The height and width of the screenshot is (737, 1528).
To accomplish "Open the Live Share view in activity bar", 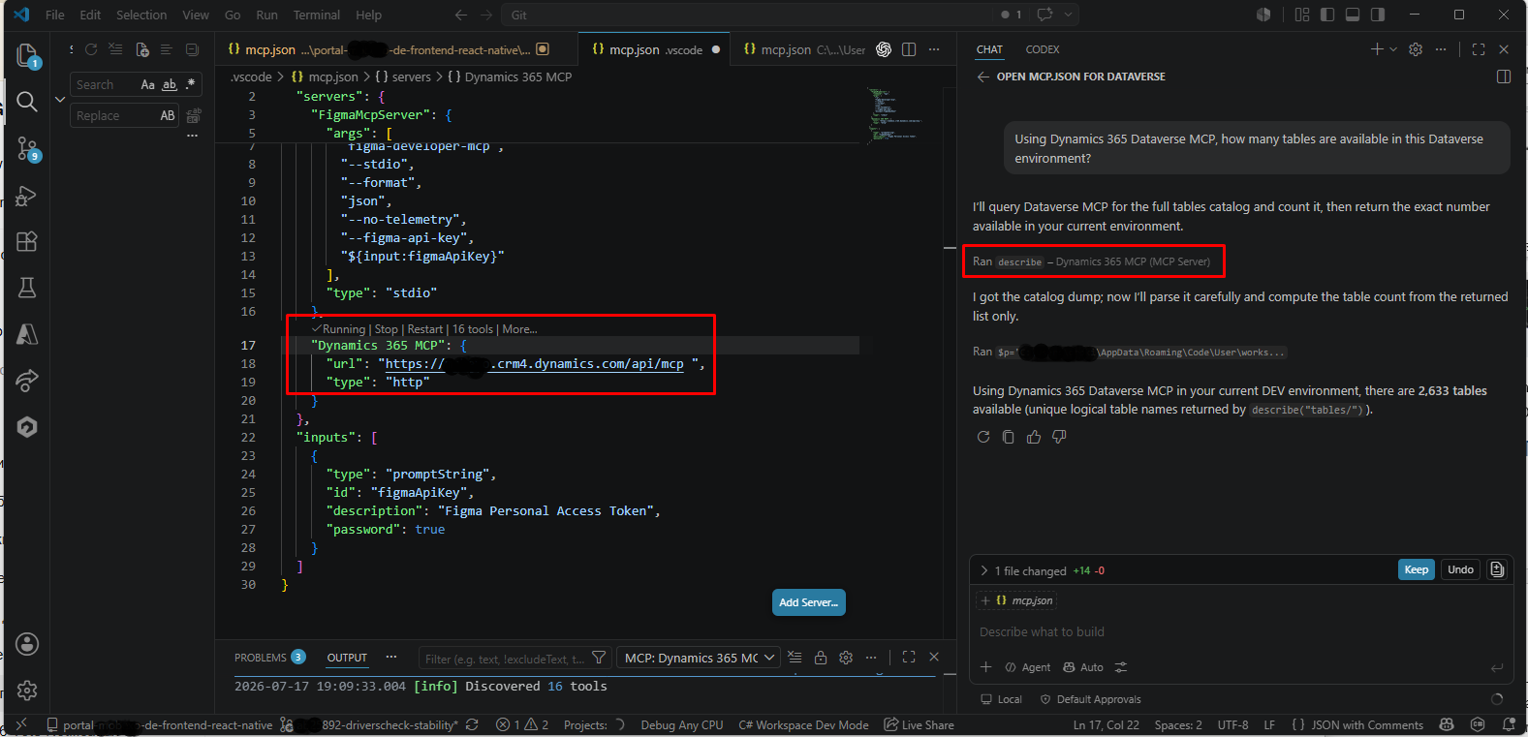I will click(27, 381).
